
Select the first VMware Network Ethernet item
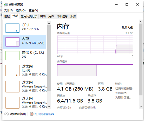[25, 86]
